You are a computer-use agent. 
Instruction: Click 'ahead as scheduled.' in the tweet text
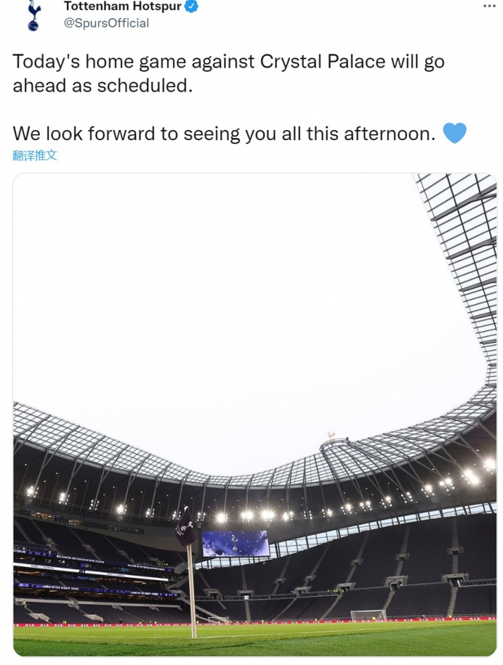click(x=103, y=86)
